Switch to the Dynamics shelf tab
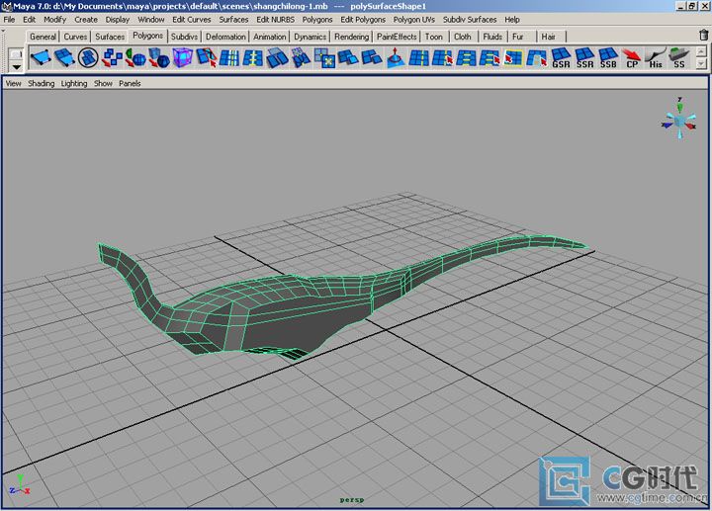The image size is (712, 511). click(x=311, y=37)
